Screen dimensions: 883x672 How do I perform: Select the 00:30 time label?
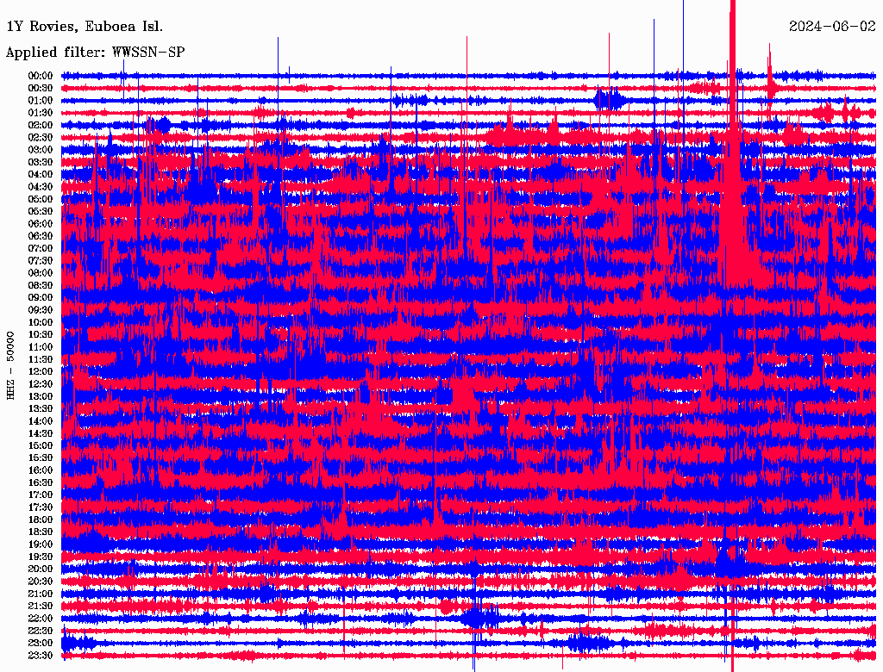41,89
